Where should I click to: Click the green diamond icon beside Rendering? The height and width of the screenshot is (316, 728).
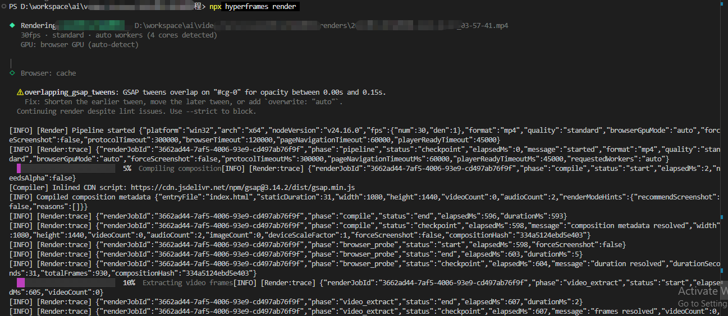click(12, 25)
